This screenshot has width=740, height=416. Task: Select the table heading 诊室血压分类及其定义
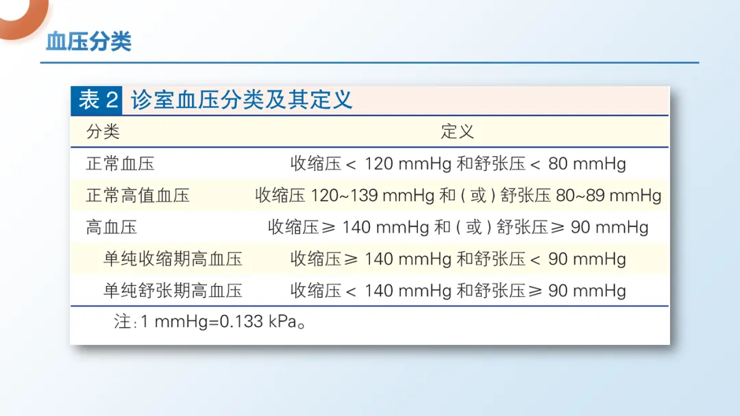[242, 101]
